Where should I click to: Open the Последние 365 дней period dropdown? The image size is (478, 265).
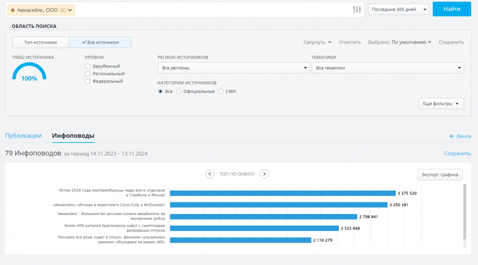point(398,10)
